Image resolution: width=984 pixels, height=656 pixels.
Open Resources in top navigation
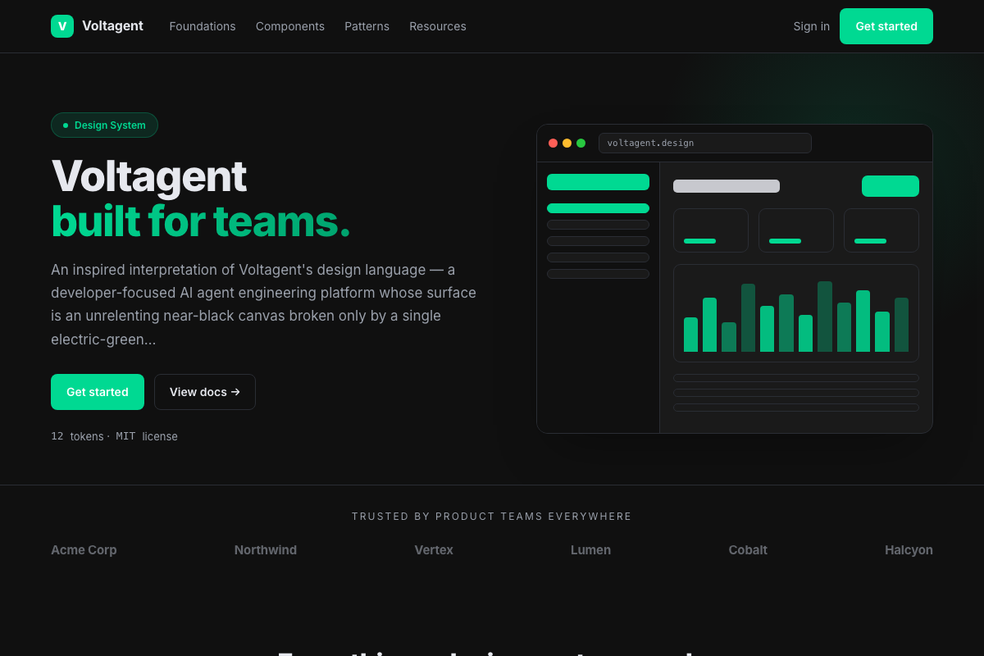[438, 26]
